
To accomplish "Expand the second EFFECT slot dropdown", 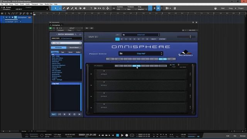I will [x=104, y=82].
